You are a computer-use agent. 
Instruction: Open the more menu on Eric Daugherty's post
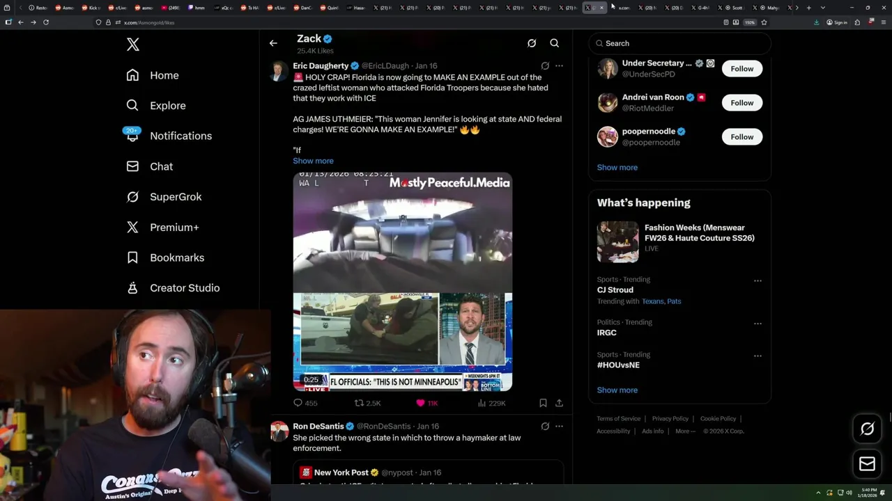point(559,66)
